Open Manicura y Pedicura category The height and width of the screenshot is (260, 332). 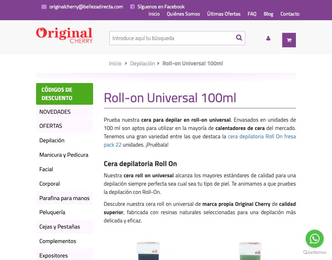coord(65,155)
